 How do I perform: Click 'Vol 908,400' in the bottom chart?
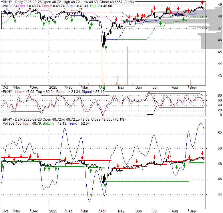tap(12, 124)
